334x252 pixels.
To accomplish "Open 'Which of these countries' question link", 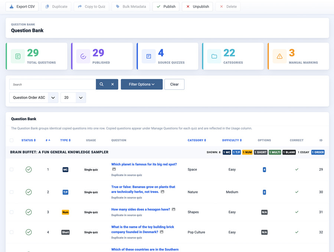I will tap(145, 249).
